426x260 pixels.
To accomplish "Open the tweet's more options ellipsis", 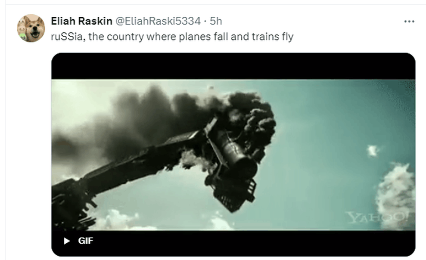I will point(408,21).
